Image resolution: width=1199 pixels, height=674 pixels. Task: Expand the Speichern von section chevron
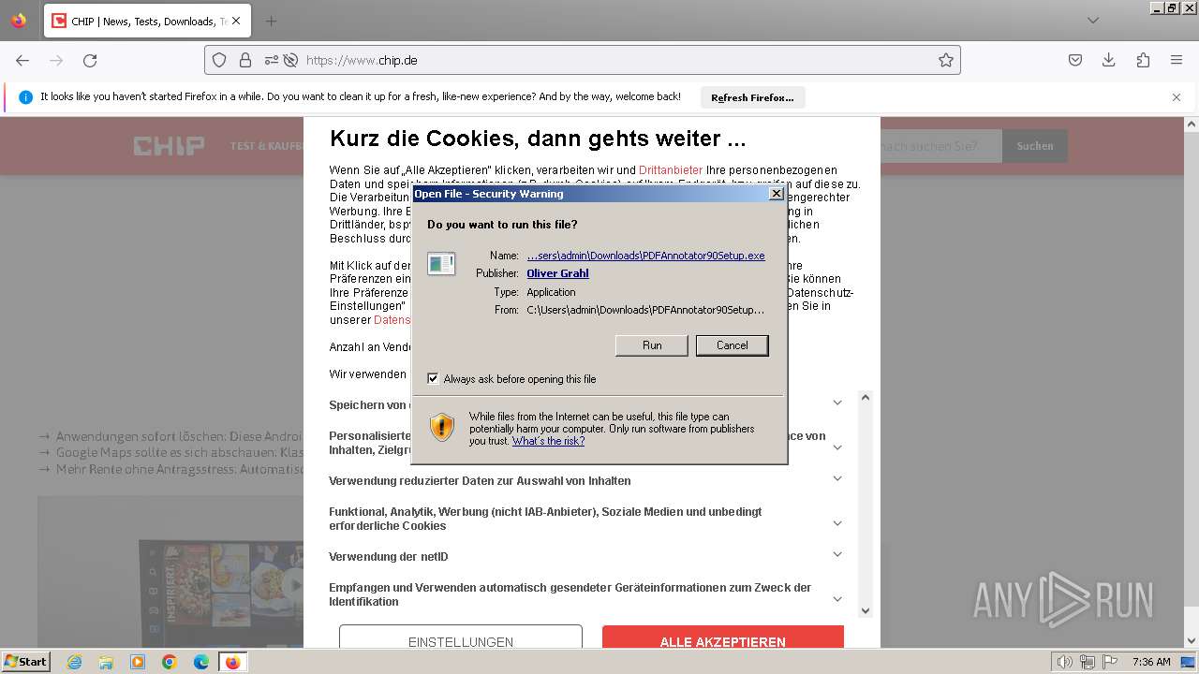tap(837, 403)
